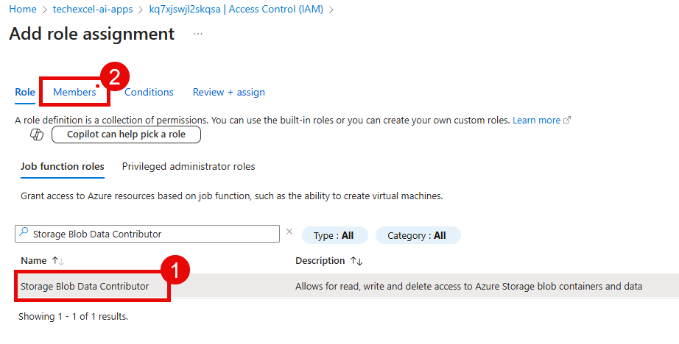Click the Description column header
This screenshot has height=344, width=679.
(320, 261)
